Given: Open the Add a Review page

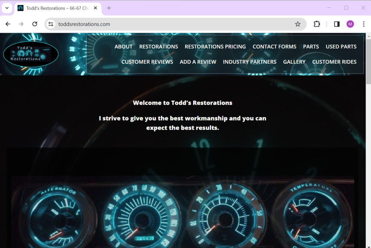Looking at the screenshot, I should [198, 62].
